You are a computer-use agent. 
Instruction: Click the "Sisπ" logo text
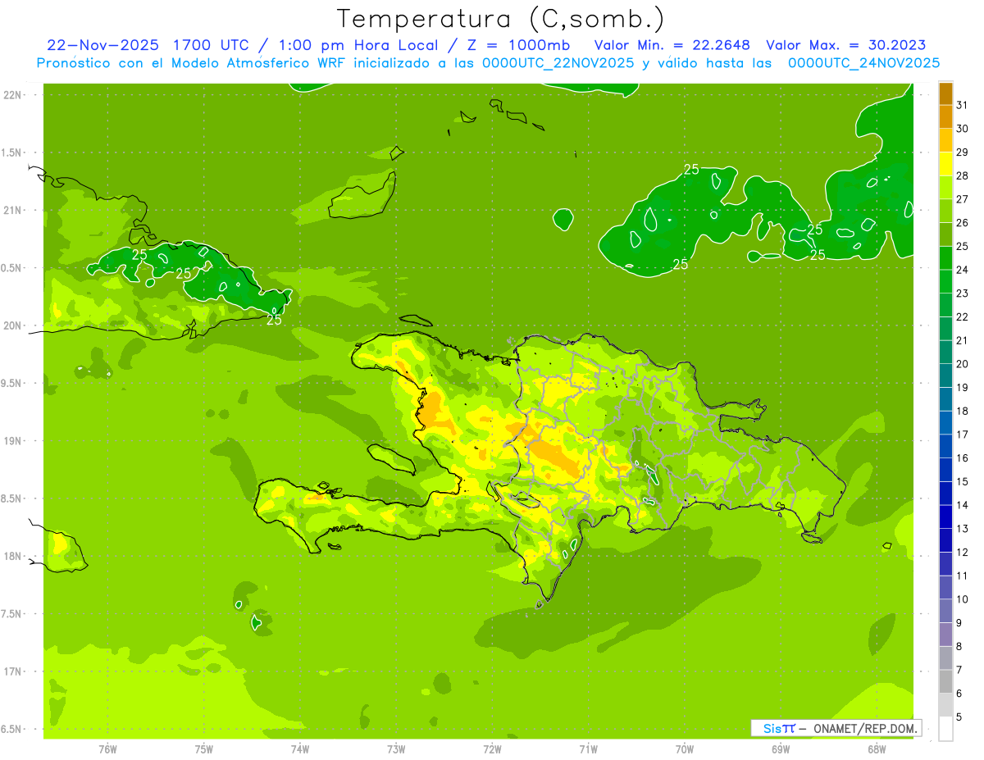[779, 728]
